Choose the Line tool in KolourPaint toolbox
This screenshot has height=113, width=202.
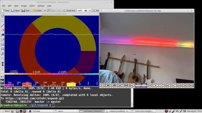pos(3,25)
